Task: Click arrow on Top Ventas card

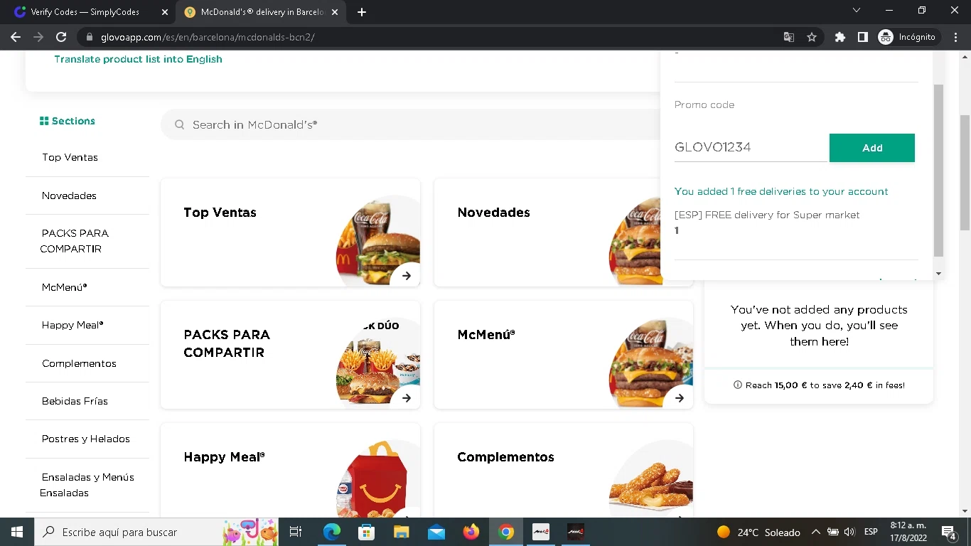Action: point(406,276)
